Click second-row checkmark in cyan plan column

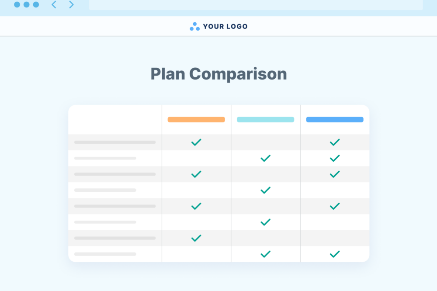coord(265,158)
